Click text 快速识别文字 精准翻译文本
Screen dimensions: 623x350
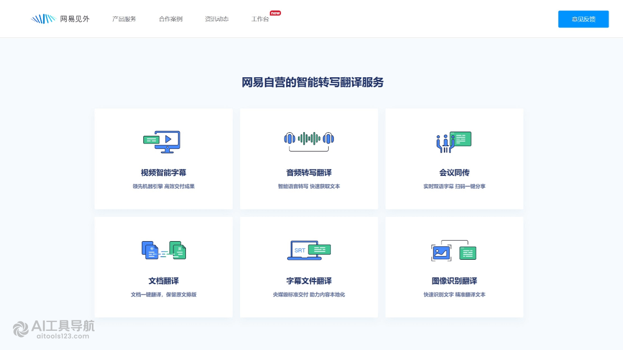click(x=454, y=295)
